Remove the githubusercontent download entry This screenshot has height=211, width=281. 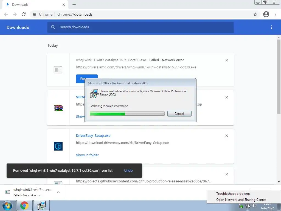pyautogui.click(x=227, y=174)
